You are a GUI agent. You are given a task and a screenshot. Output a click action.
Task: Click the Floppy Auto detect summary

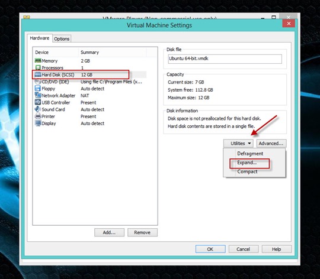click(x=92, y=89)
